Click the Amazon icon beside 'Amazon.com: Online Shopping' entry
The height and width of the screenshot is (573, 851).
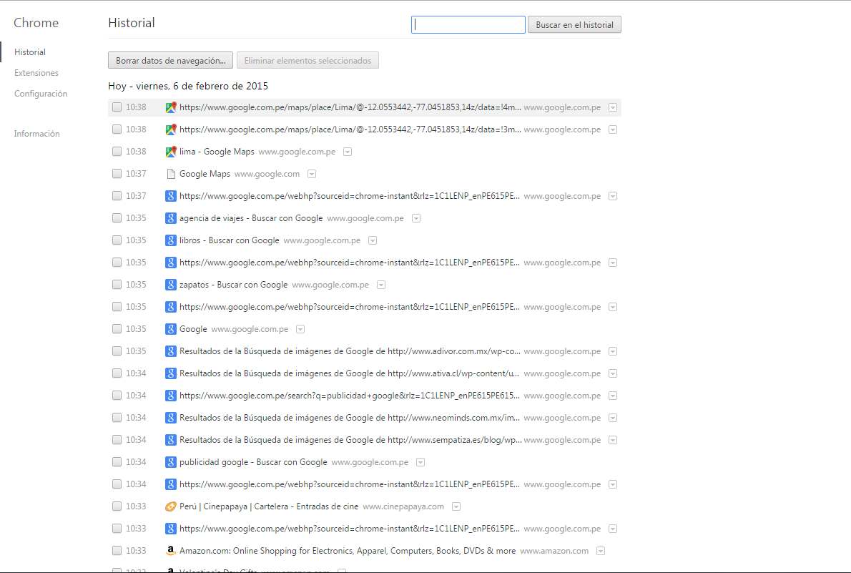tap(170, 551)
